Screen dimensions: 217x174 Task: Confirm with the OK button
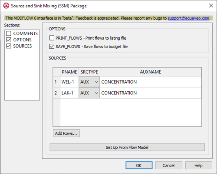(x=139, y=165)
